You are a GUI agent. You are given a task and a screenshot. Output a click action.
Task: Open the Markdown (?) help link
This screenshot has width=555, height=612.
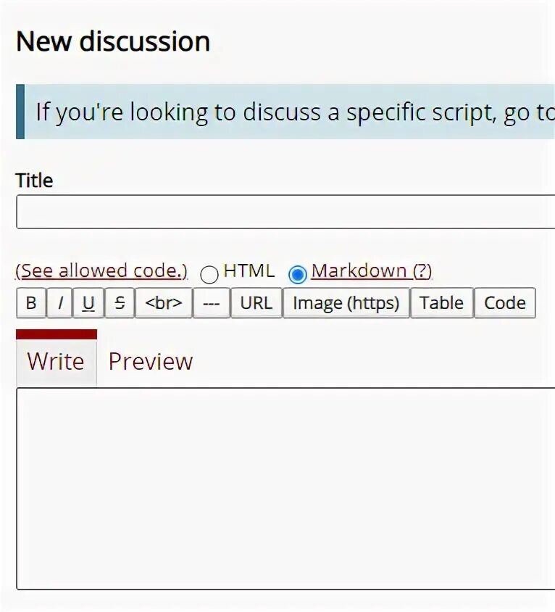coord(372,271)
